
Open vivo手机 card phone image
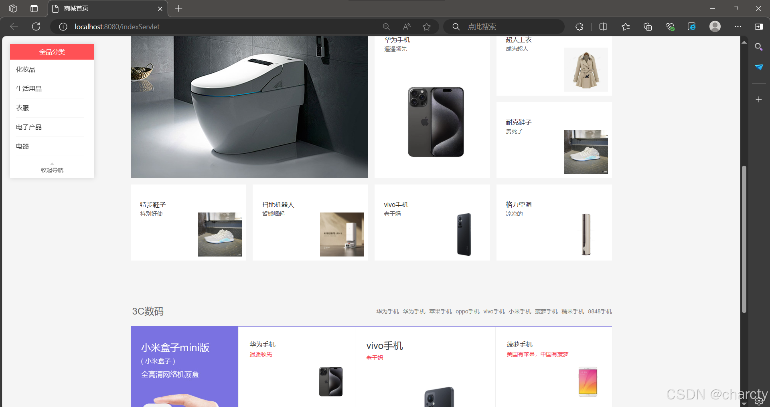click(x=464, y=235)
